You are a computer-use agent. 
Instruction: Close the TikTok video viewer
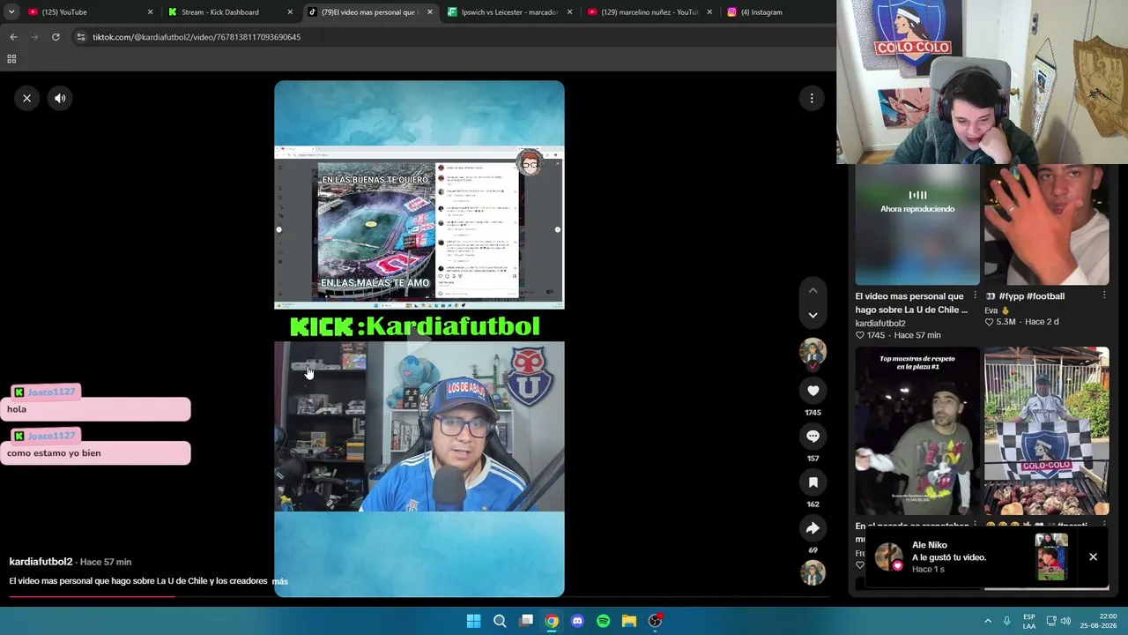(x=26, y=98)
